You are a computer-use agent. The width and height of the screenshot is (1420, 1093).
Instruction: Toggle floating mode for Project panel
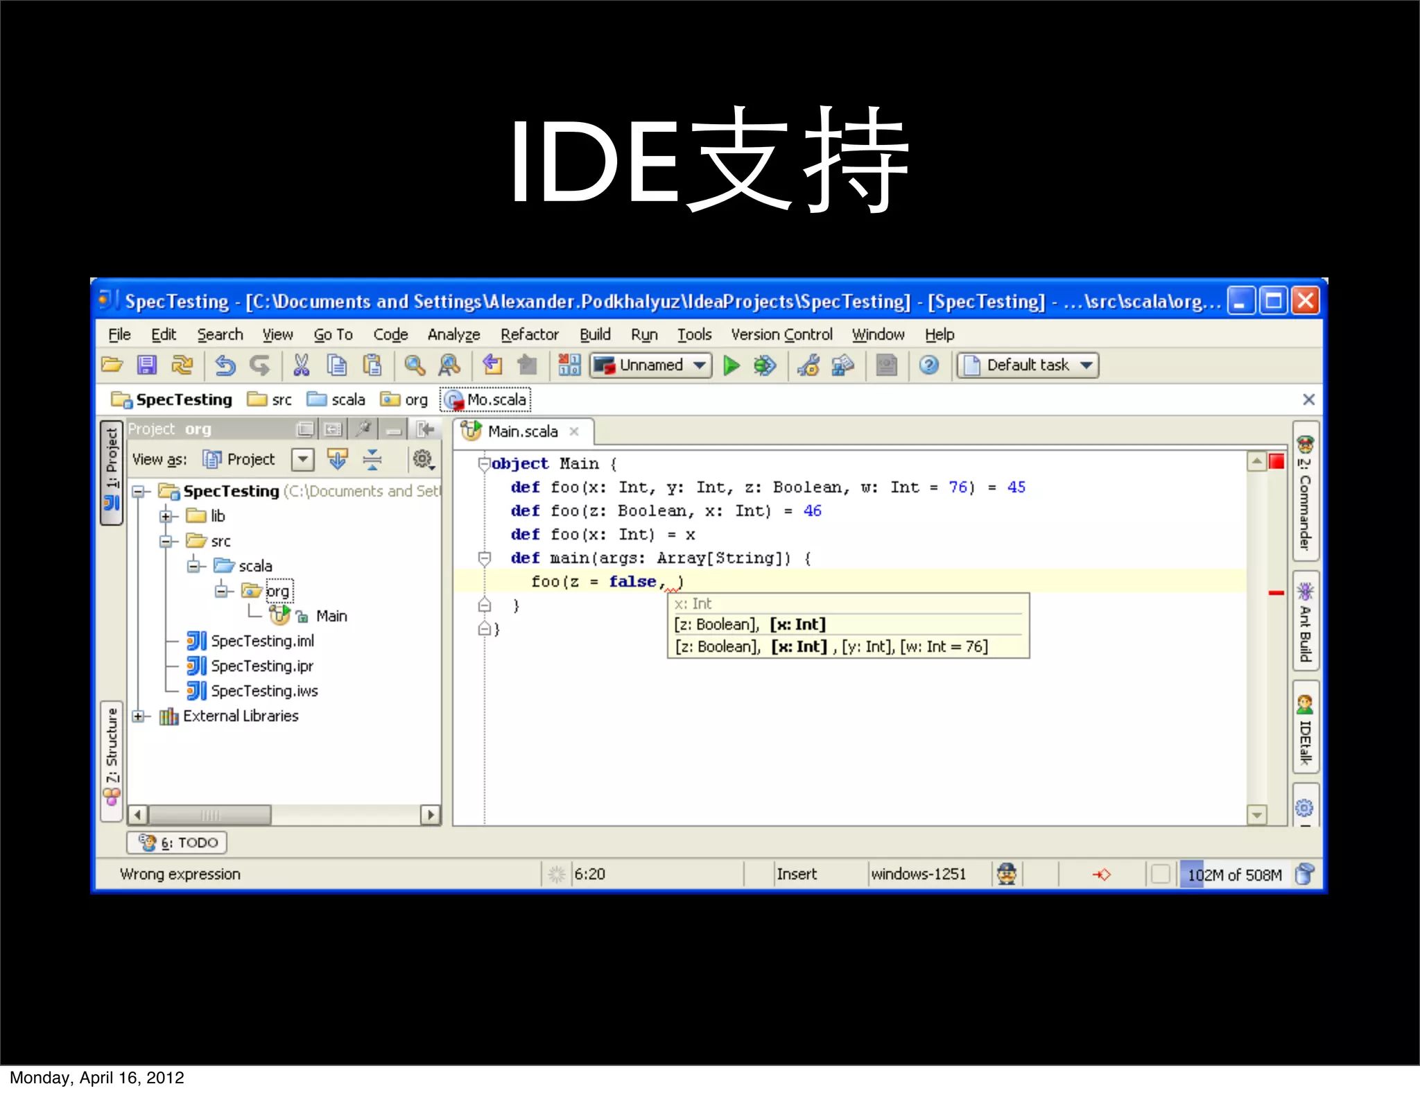(x=305, y=429)
